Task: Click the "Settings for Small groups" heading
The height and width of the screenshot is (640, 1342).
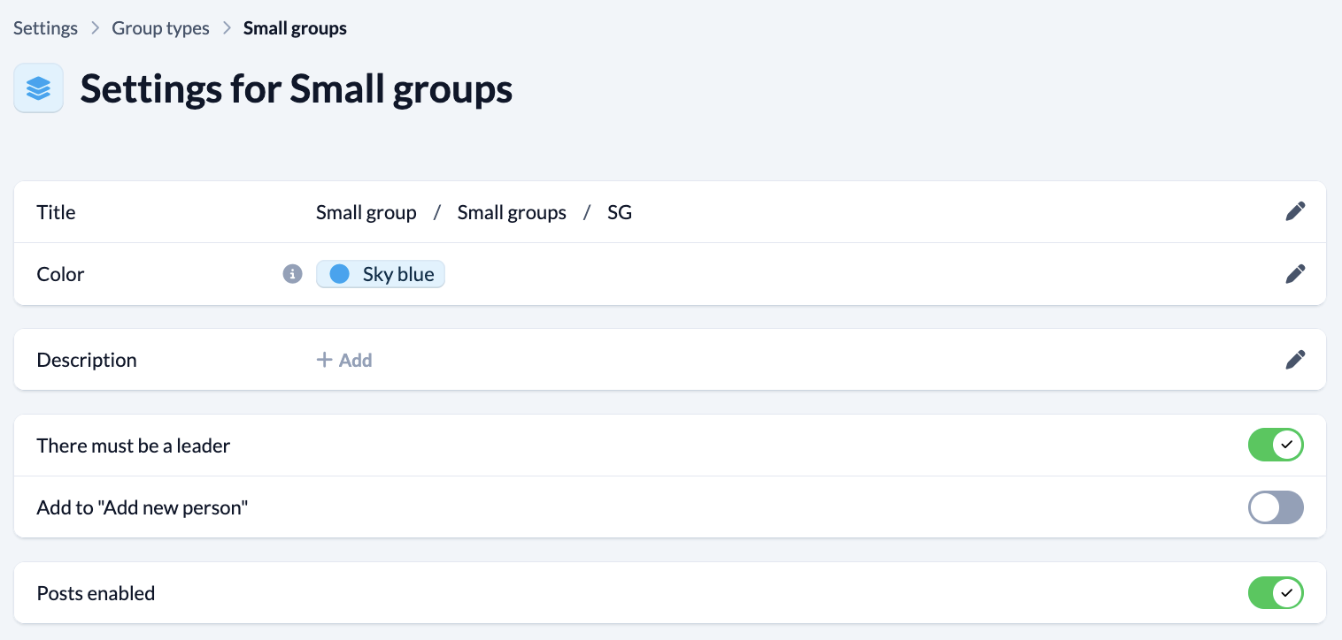Action: click(297, 89)
